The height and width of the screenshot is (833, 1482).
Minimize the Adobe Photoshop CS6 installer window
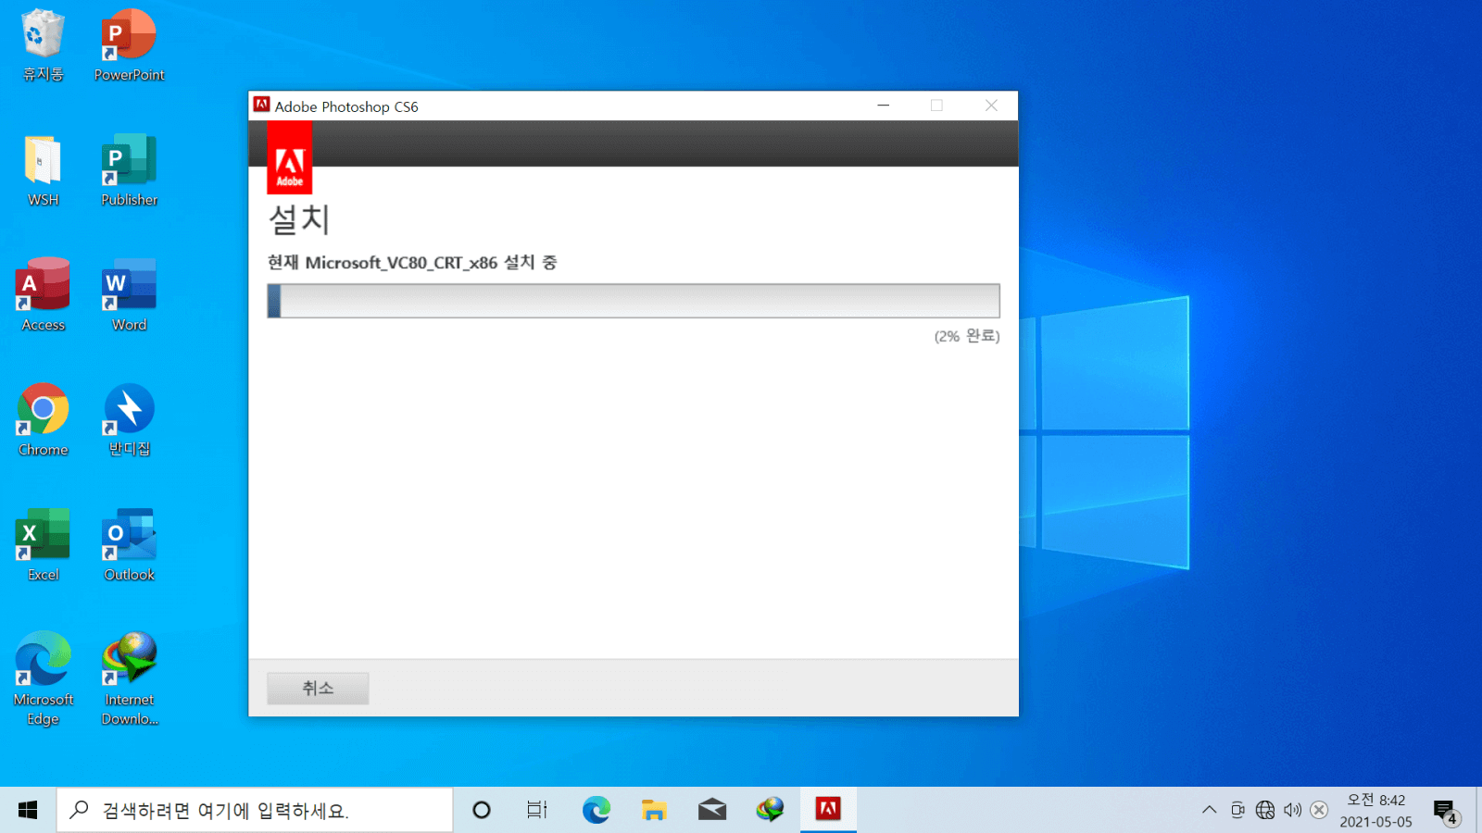[883, 106]
